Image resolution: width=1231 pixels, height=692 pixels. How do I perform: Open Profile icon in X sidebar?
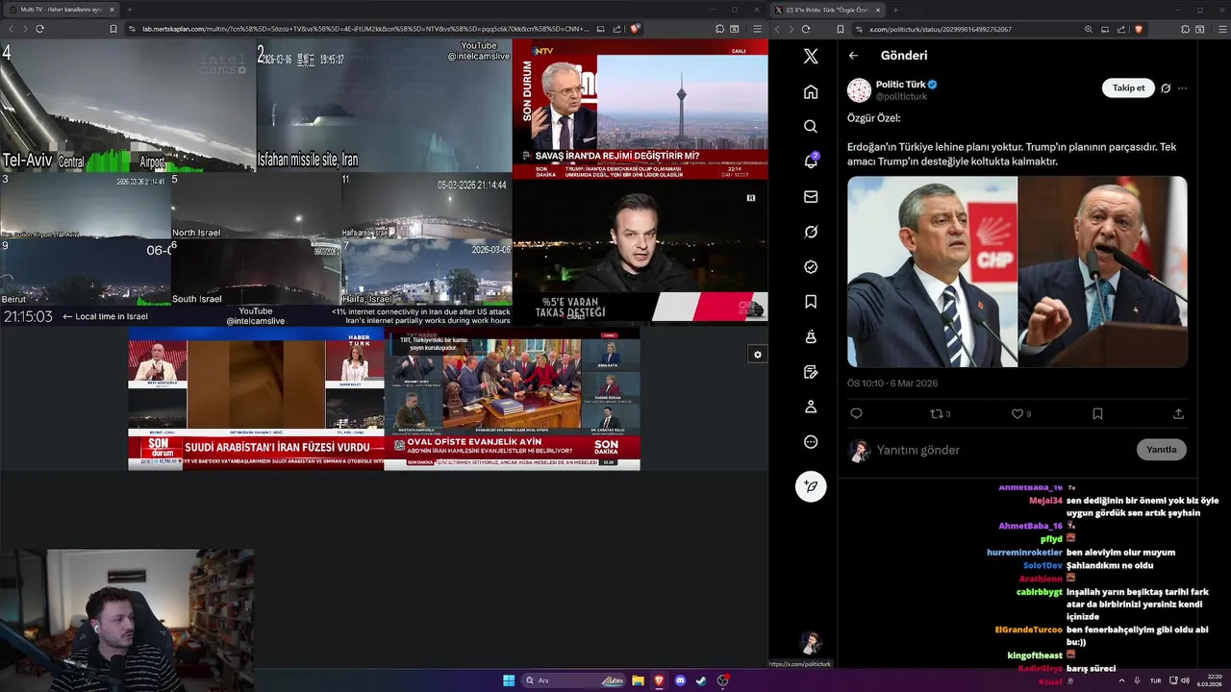coord(811,407)
